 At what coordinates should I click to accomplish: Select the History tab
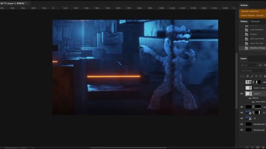coord(244,22)
